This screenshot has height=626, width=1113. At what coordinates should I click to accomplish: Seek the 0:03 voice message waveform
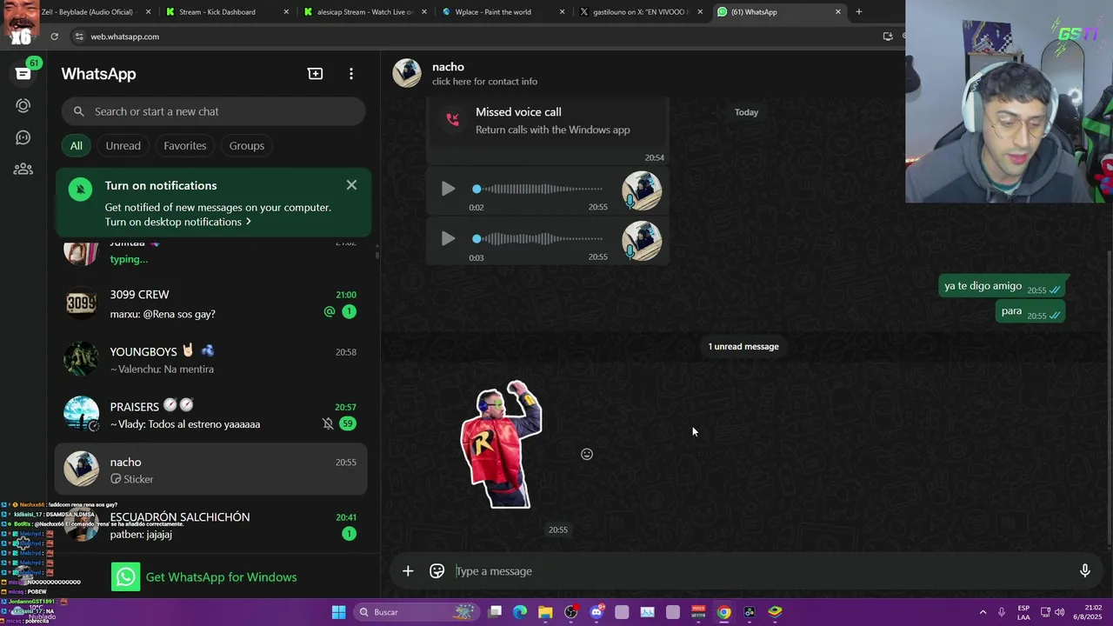tap(539, 239)
